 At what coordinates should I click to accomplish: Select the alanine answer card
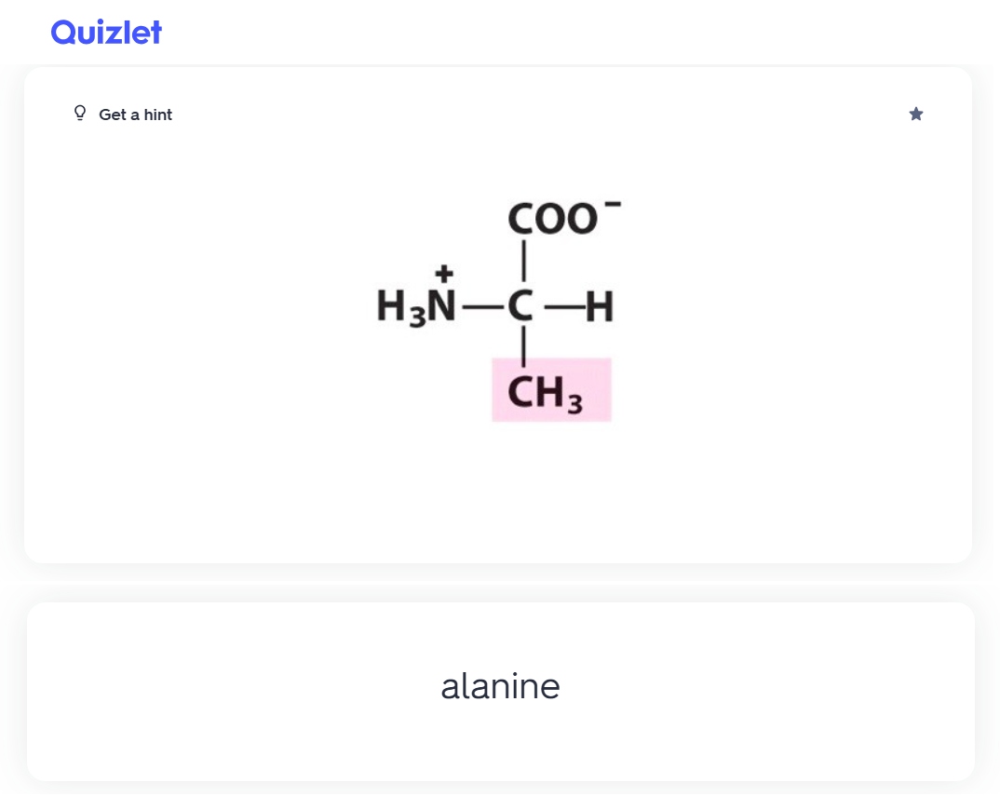coord(500,689)
